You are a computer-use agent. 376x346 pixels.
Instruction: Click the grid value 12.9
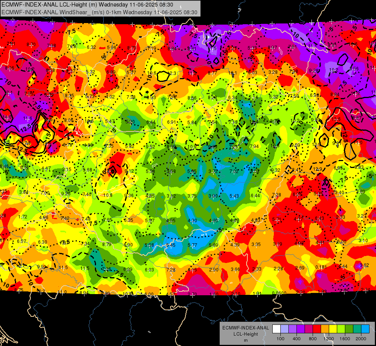[x=318, y=169]
